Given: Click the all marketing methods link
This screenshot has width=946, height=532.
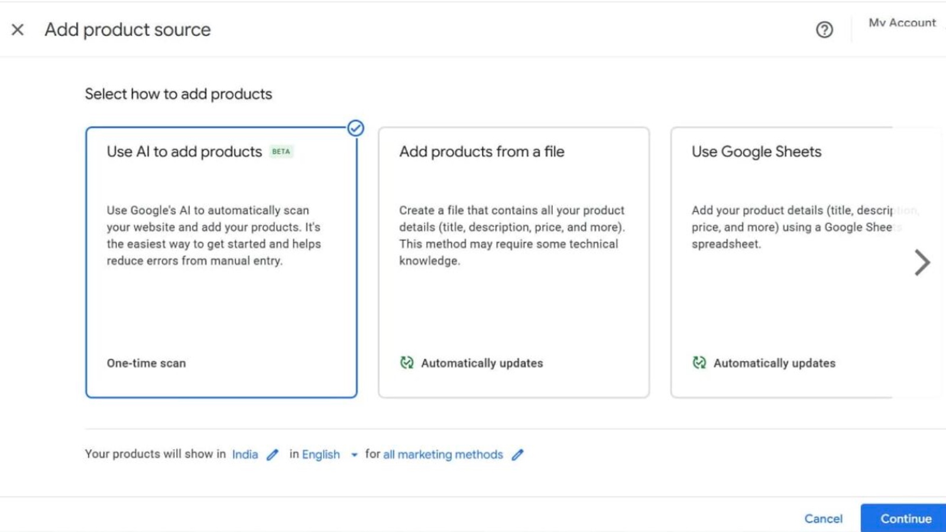Looking at the screenshot, I should click(443, 455).
